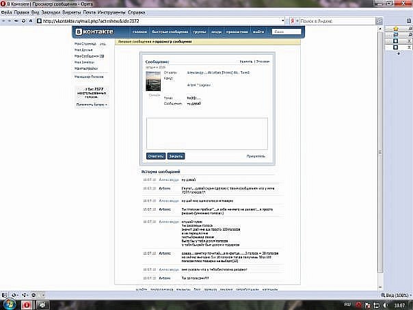This screenshot has height=310, width=413.
Task: Click the sender's avatar photo
Action: point(153,81)
